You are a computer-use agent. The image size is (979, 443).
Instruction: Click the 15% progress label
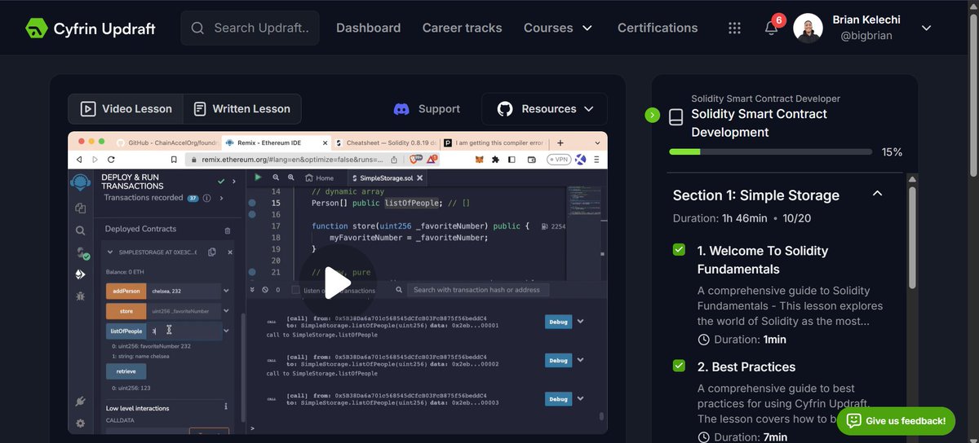[x=892, y=152]
